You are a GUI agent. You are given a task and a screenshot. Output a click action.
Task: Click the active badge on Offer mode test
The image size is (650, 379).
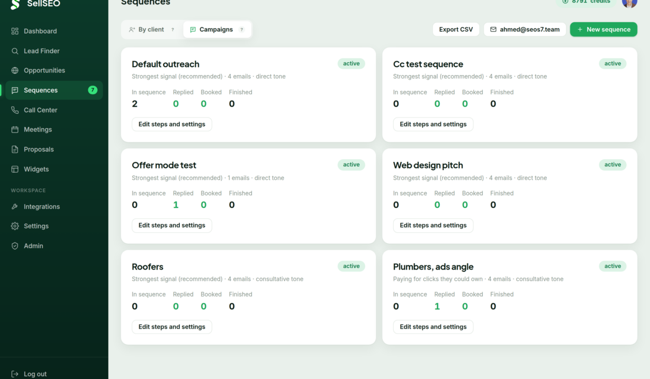pyautogui.click(x=352, y=165)
